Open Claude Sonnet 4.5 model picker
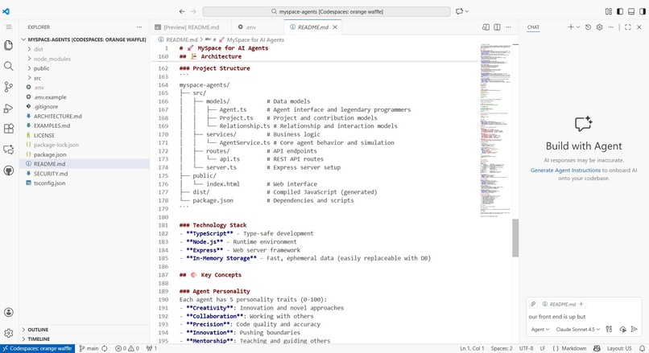 [x=578, y=330]
